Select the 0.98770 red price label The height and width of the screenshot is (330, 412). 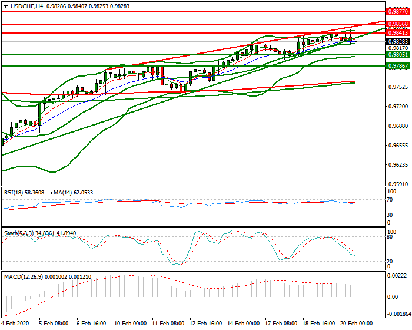click(398, 12)
